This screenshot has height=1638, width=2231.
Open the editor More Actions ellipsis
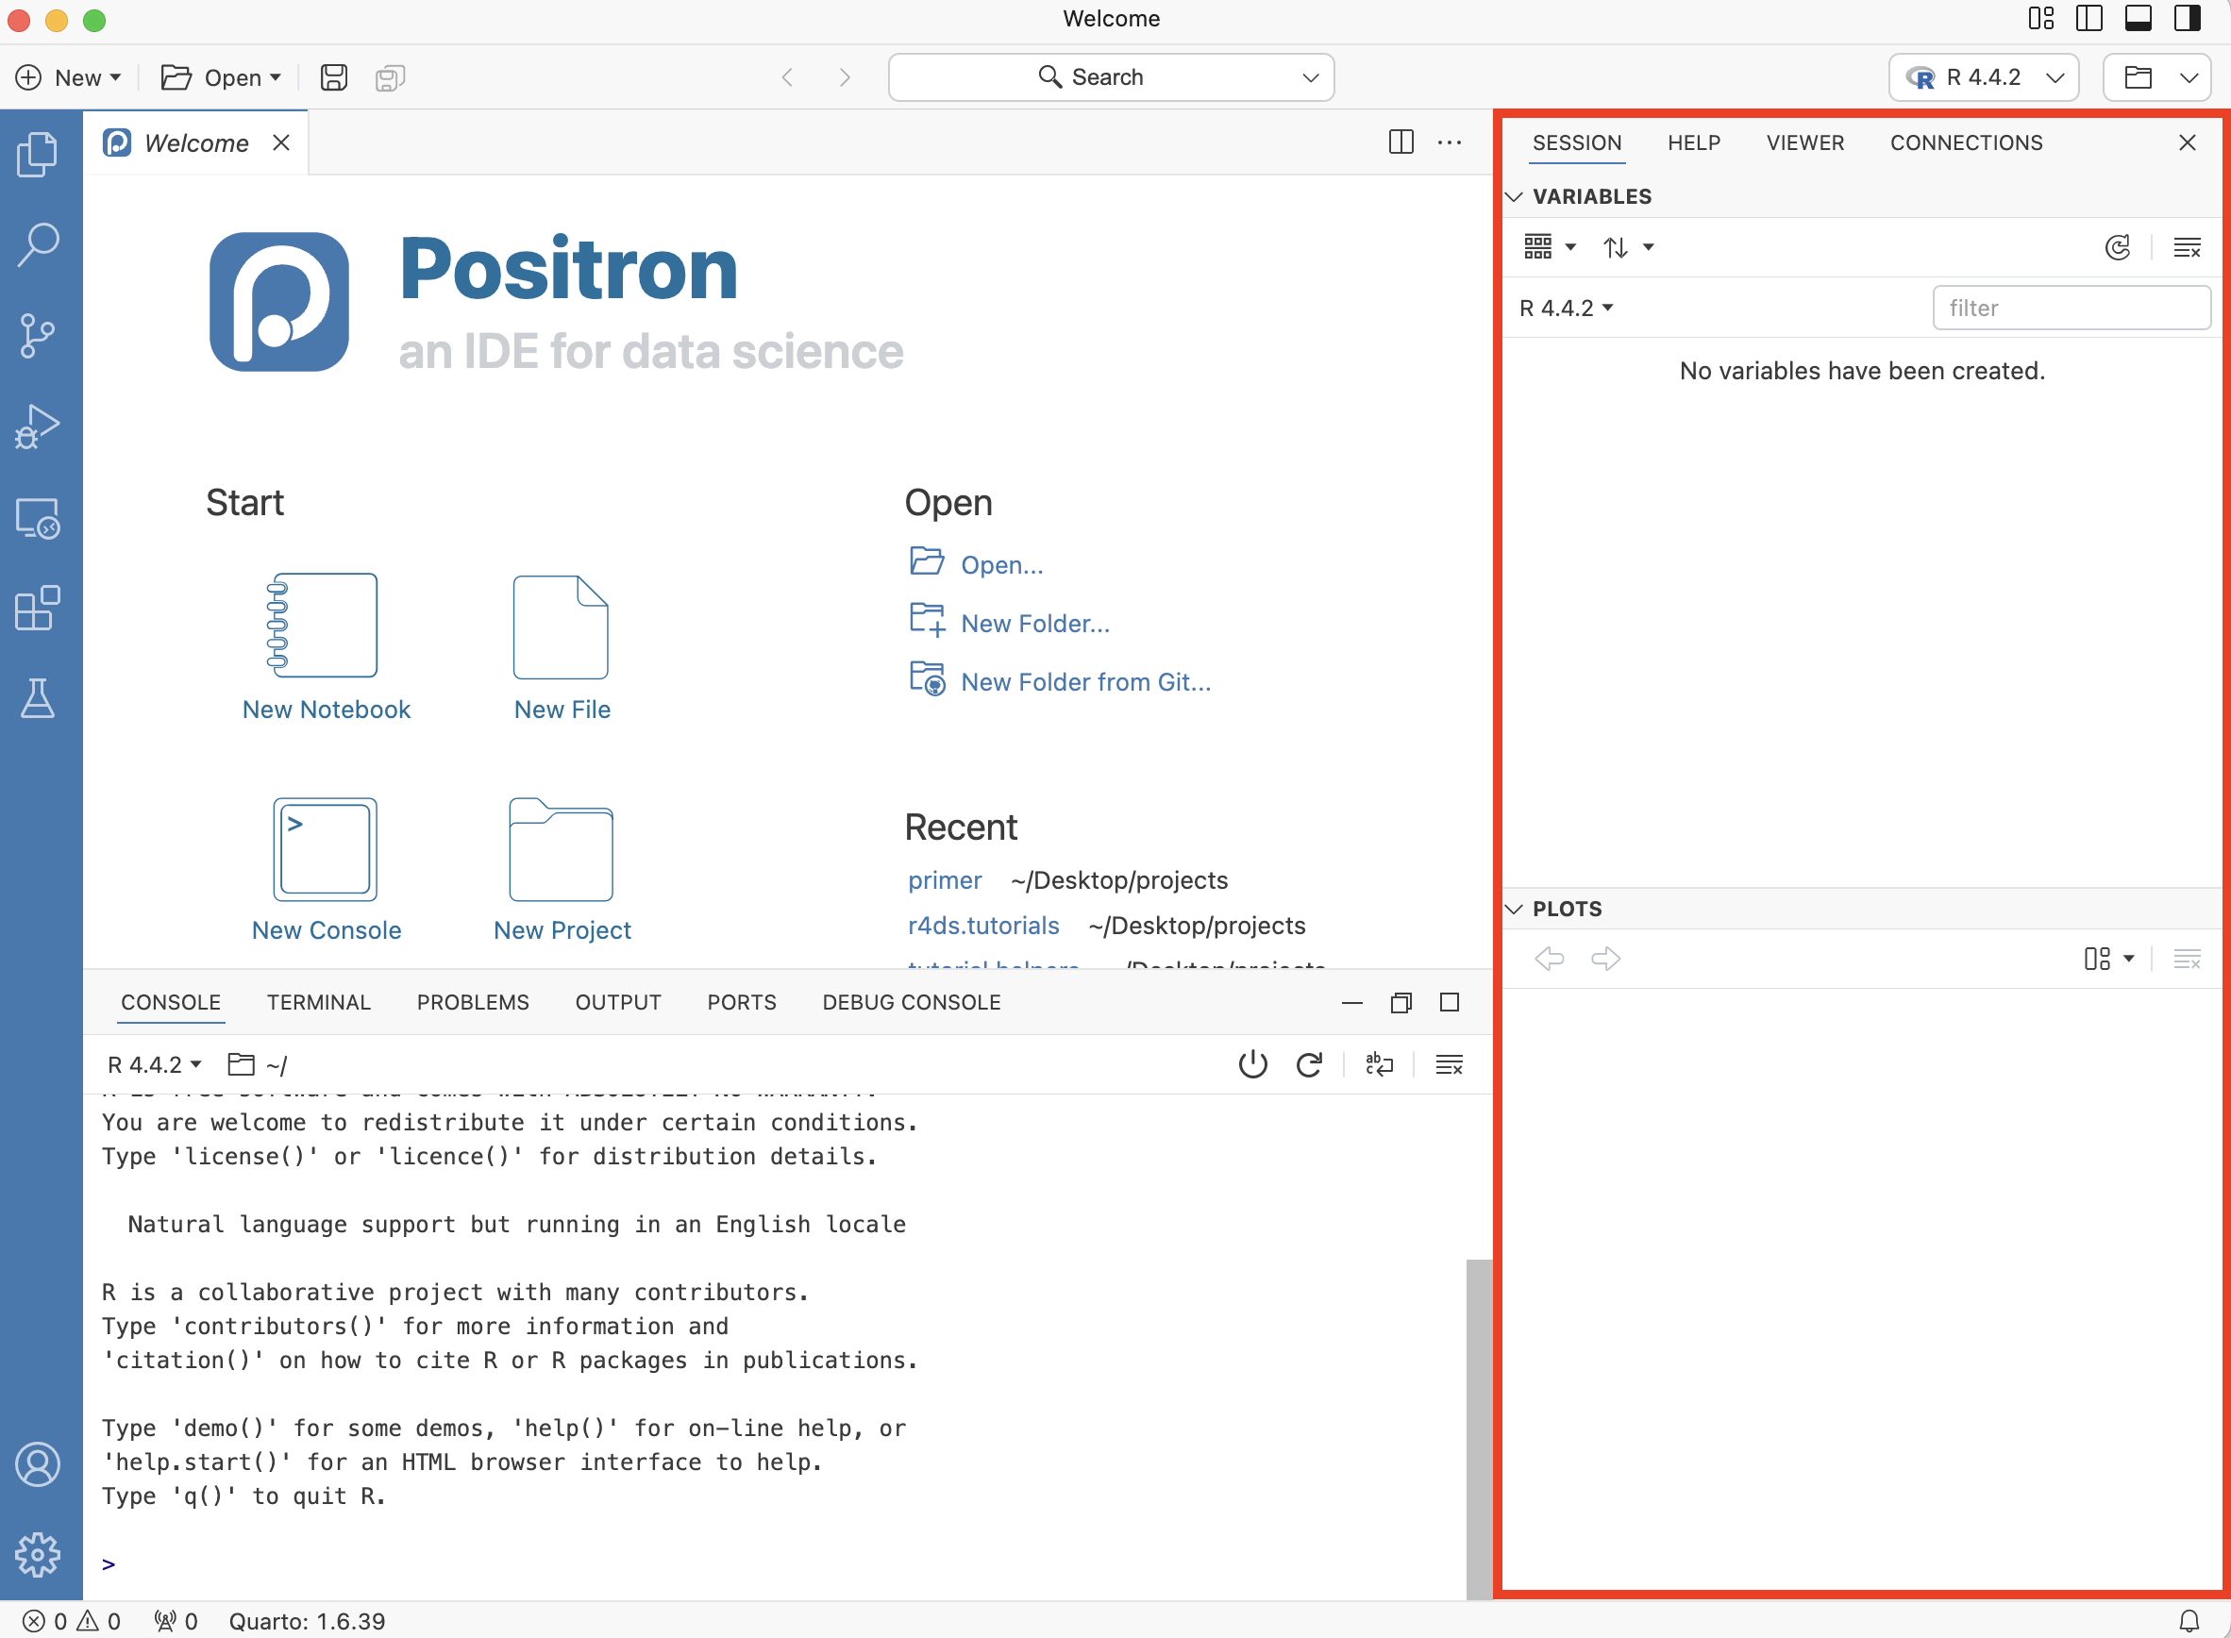point(1450,142)
